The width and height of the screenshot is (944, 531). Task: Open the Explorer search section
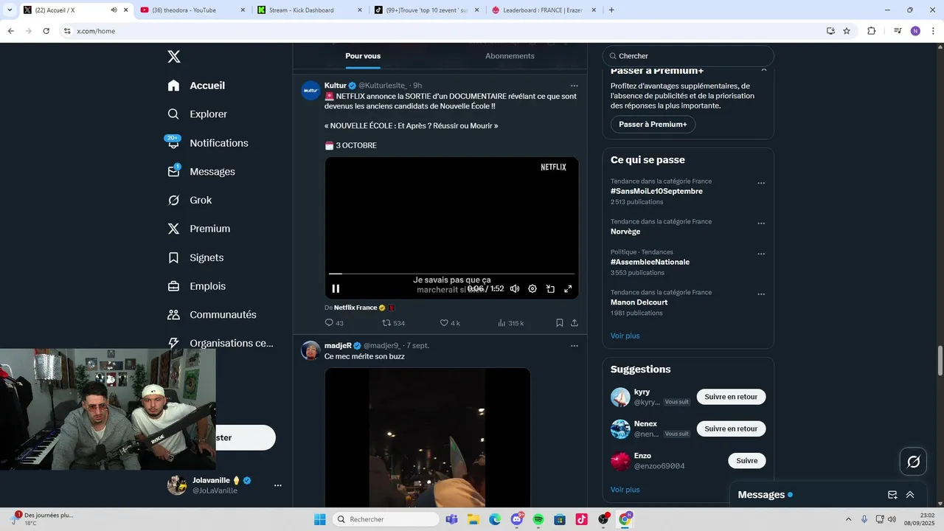198,114
